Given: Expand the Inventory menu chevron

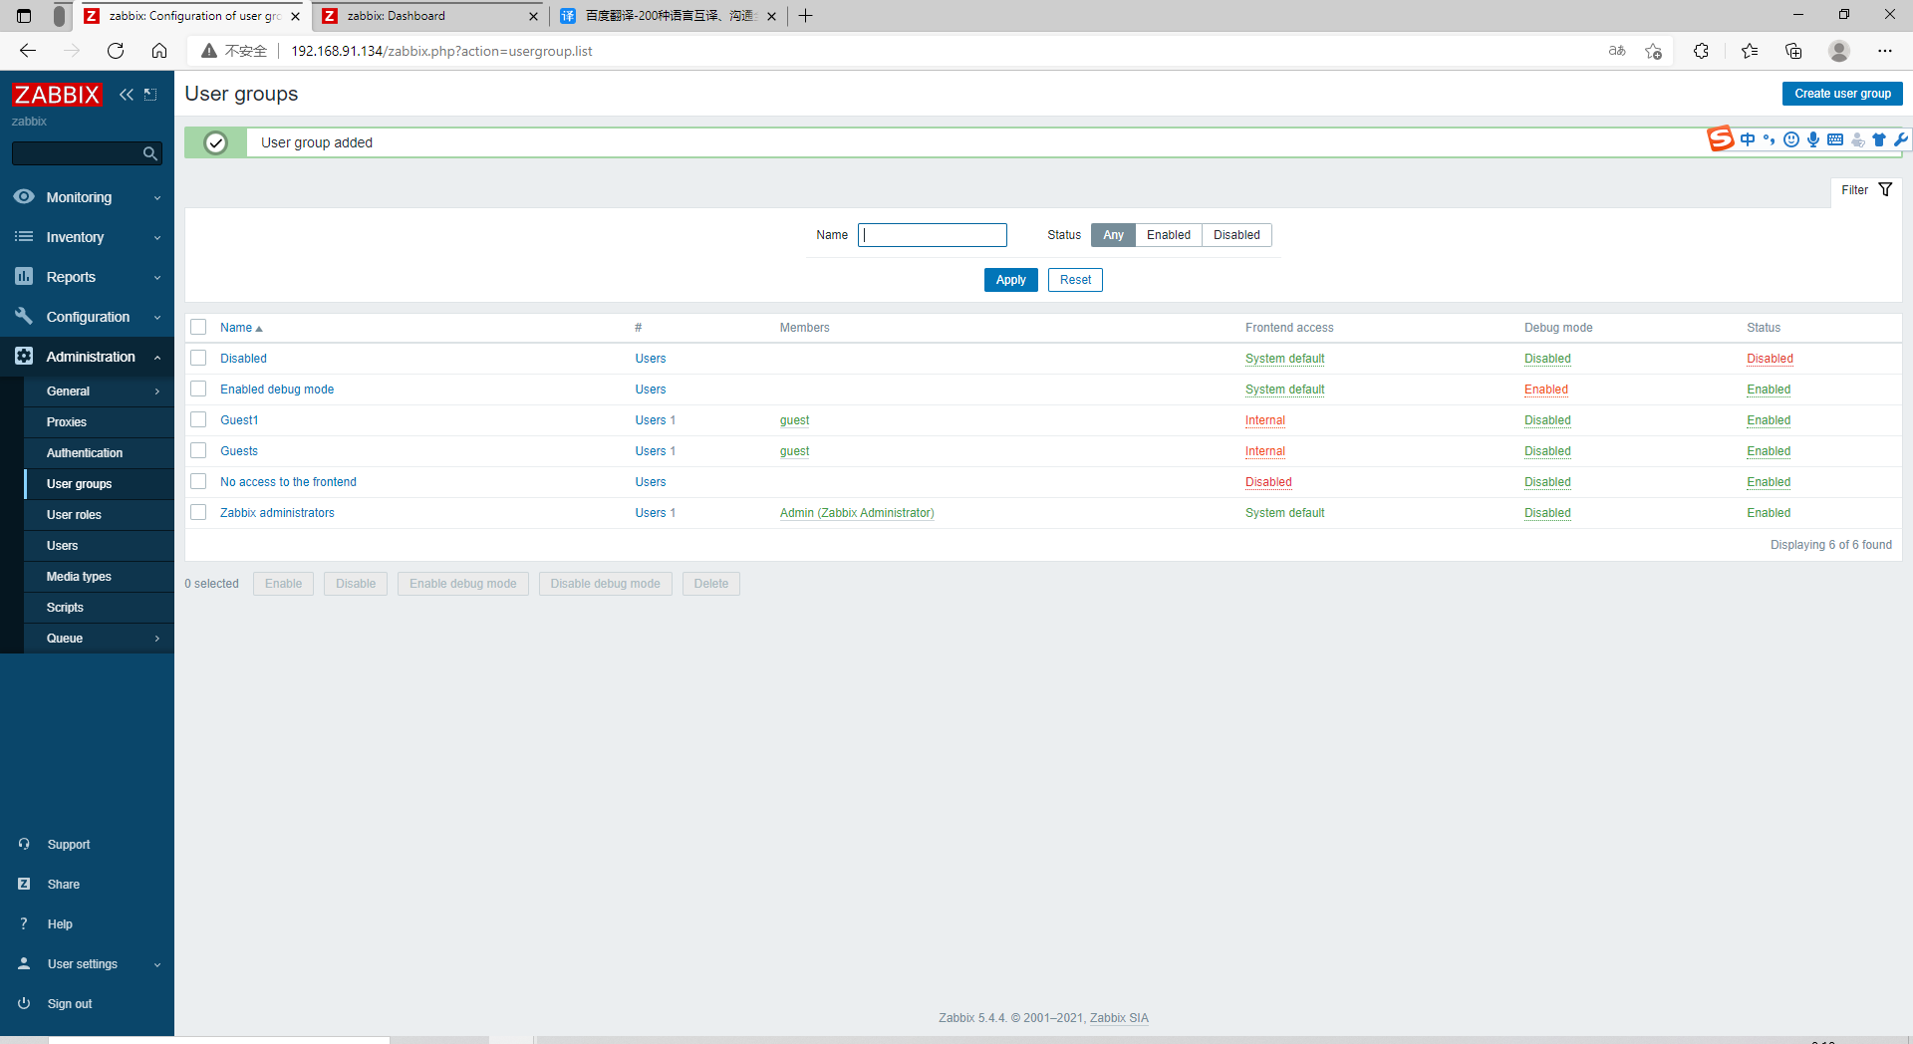Looking at the screenshot, I should [157, 237].
